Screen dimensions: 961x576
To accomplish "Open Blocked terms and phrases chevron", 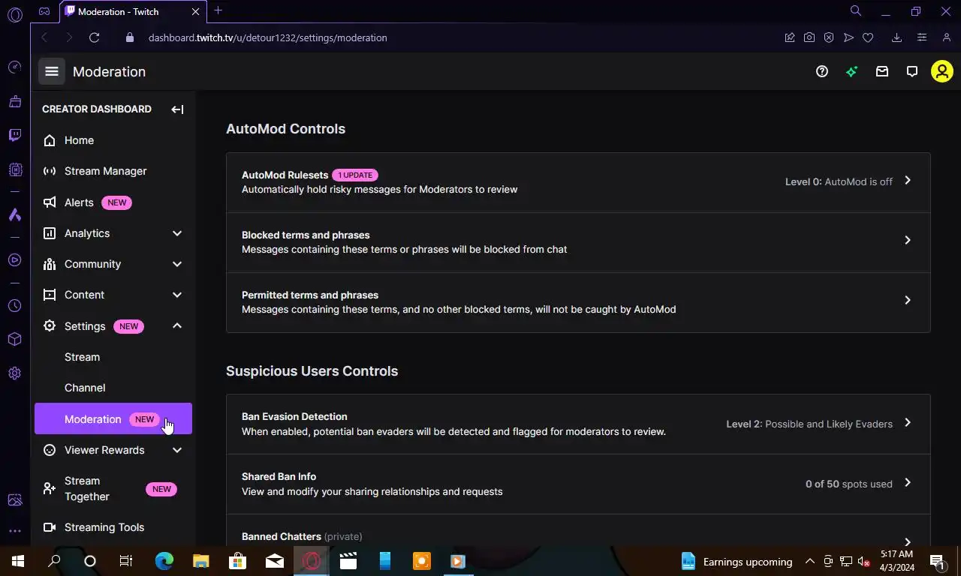I will pos(908,240).
